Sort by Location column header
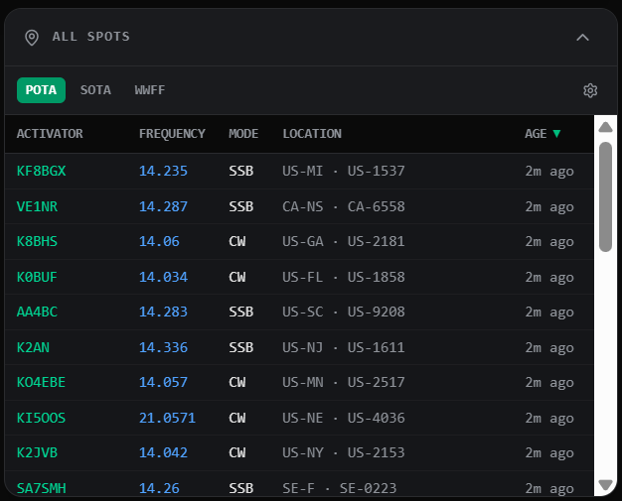The width and height of the screenshot is (622, 501). pyautogui.click(x=312, y=134)
